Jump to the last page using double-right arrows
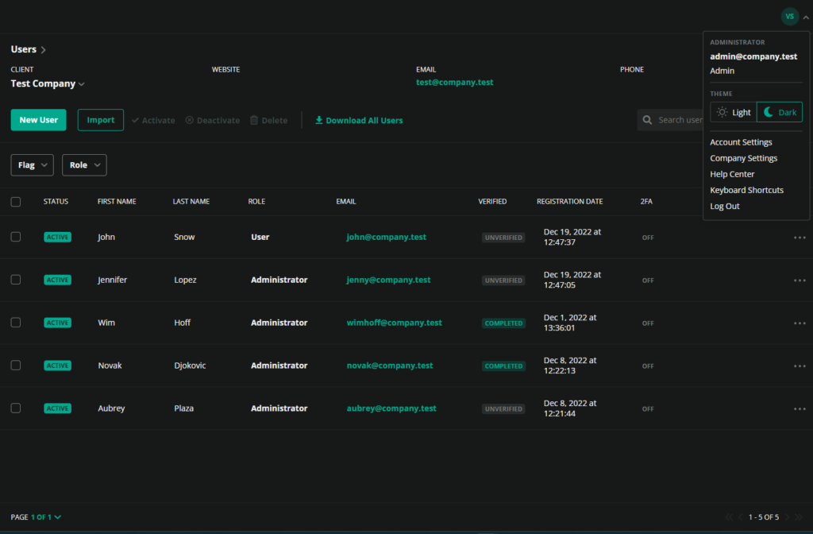813x534 pixels. point(799,517)
